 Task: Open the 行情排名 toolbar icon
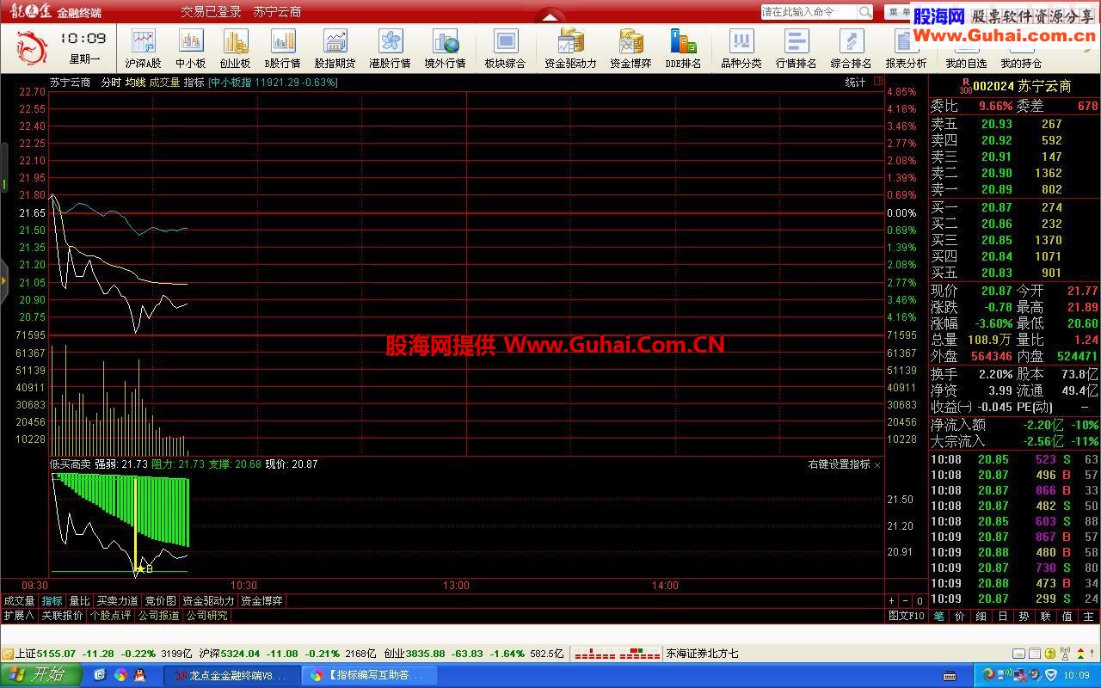pos(796,49)
